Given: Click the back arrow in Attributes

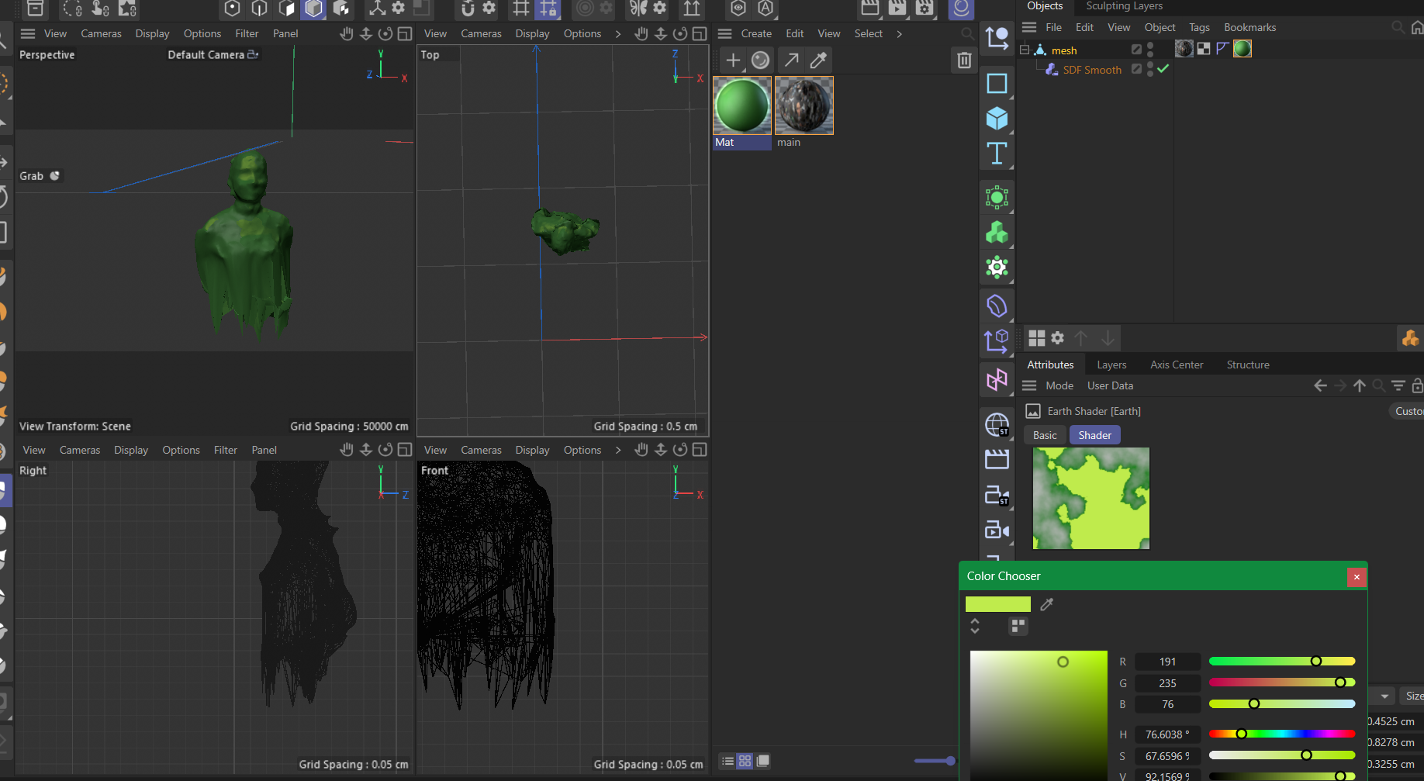Looking at the screenshot, I should click(x=1320, y=385).
